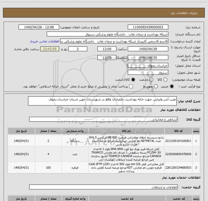Click the remaining time 23:42:55 field
The image size is (208, 201).
click(x=50, y=49)
